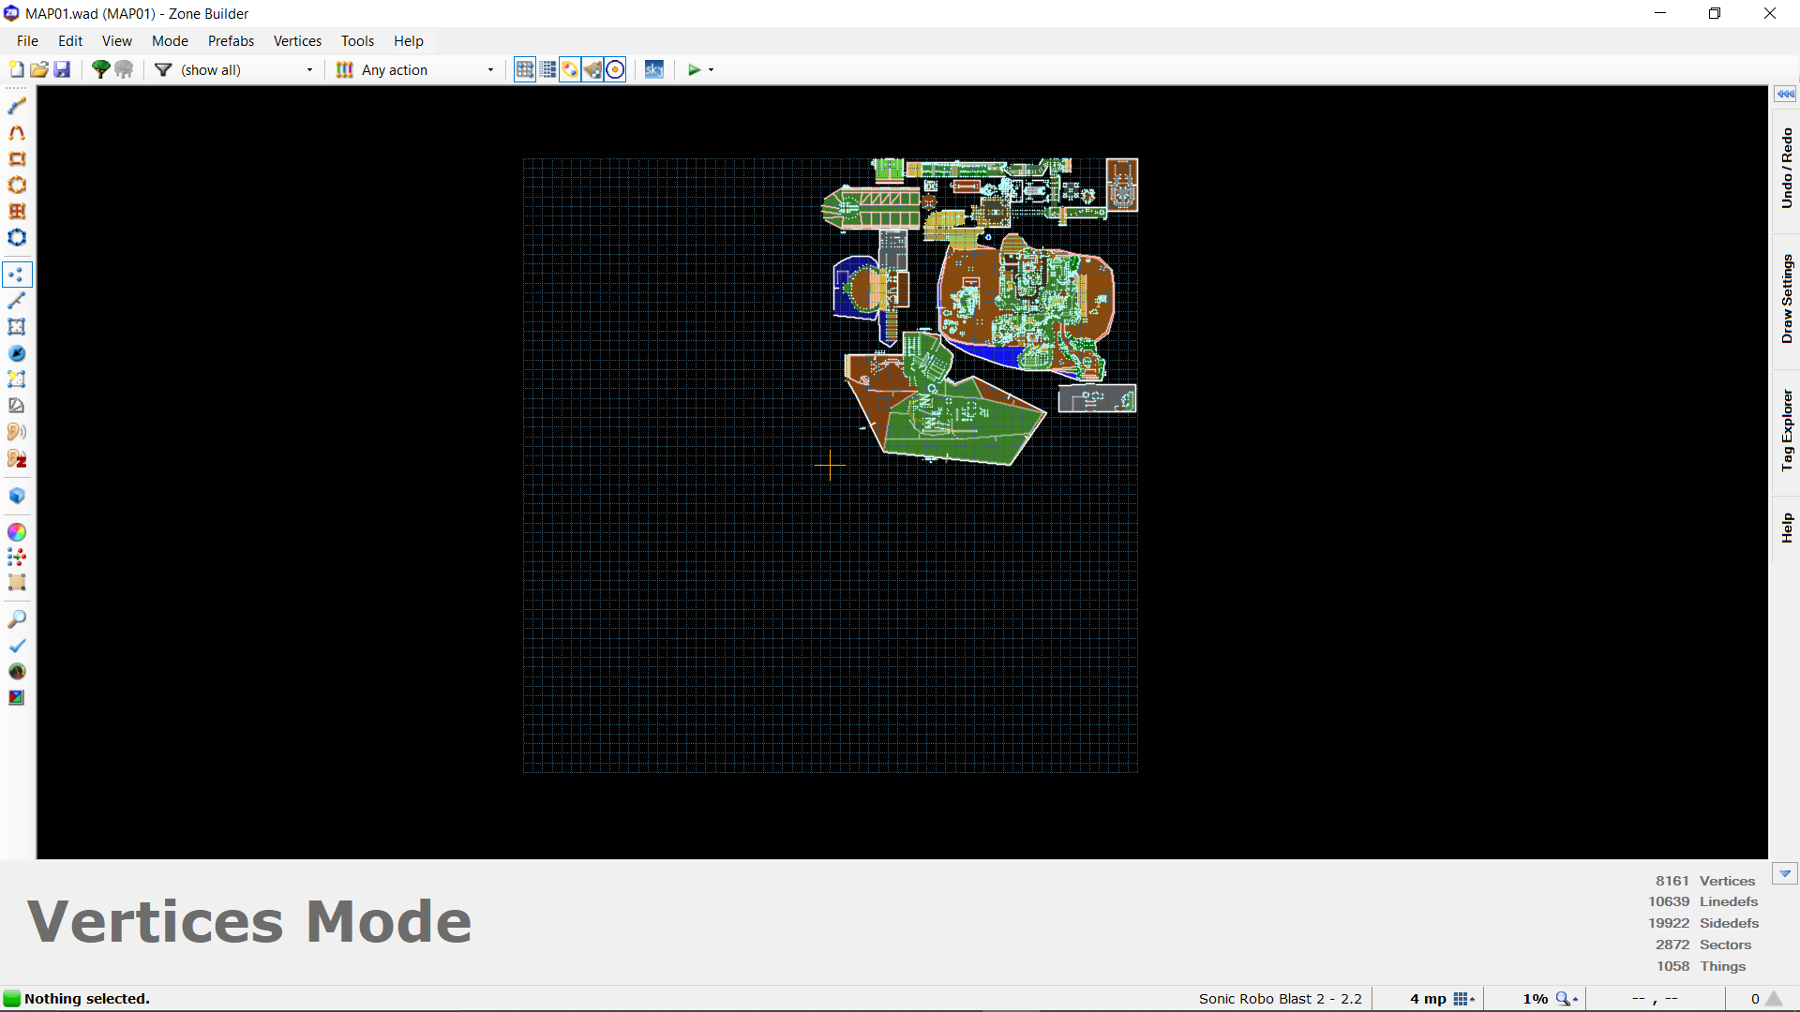Open the Tag Explorer side panel

1786,430
